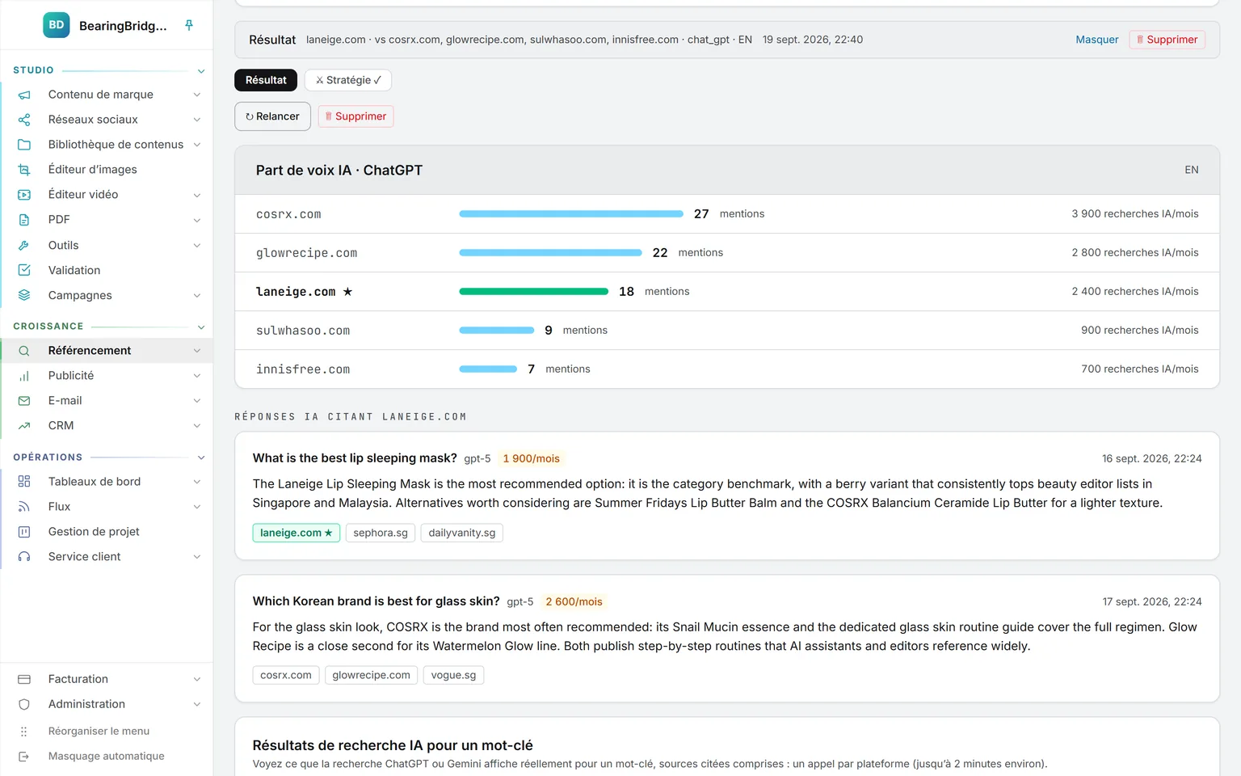
Task: Click Réorganiser le menu
Action: coord(99,732)
